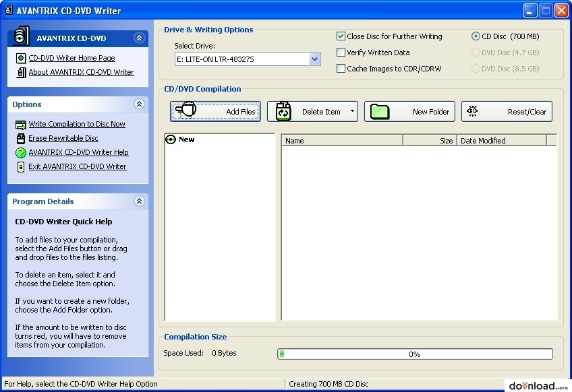Click the exit icon beside Exit AVANTRIX CD-DVD Writer
572x392 pixels.
click(21, 167)
